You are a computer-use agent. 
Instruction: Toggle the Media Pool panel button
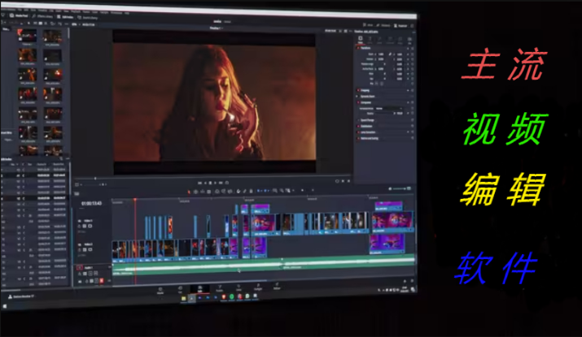click(x=19, y=15)
